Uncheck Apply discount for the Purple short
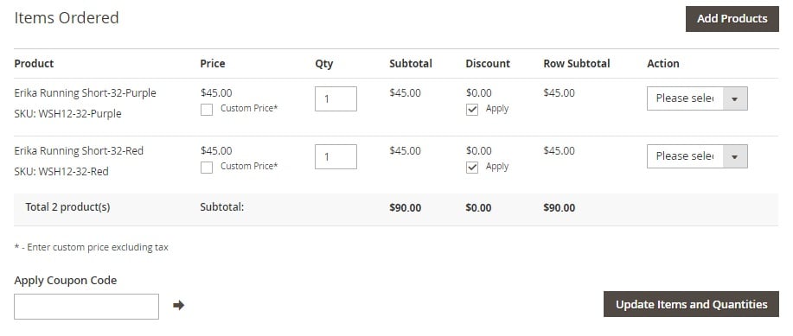This screenshot has height=336, width=793. click(x=472, y=110)
